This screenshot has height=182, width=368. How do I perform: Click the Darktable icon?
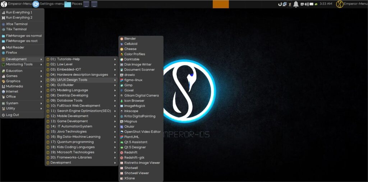121,59
